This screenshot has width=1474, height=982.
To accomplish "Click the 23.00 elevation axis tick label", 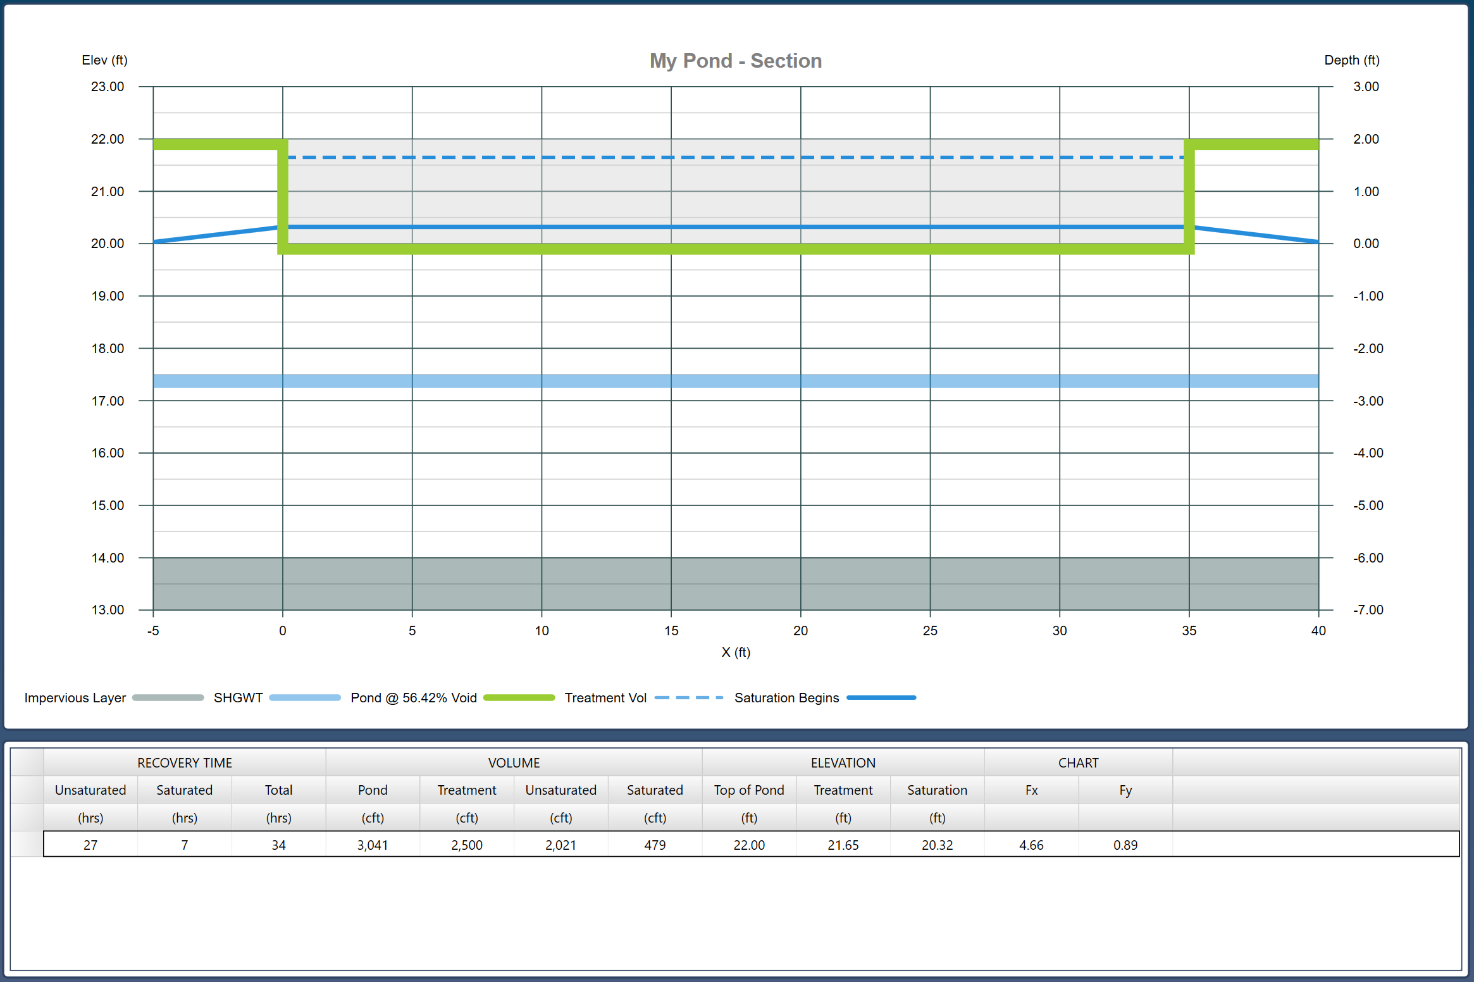I will click(108, 87).
